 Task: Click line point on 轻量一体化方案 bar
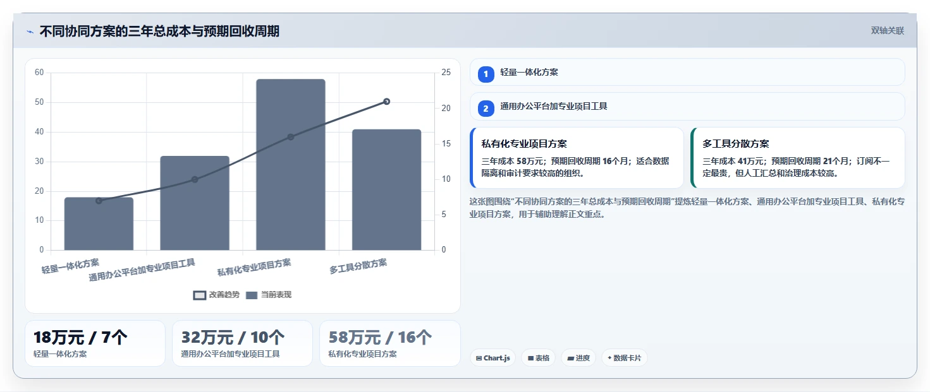pos(99,201)
